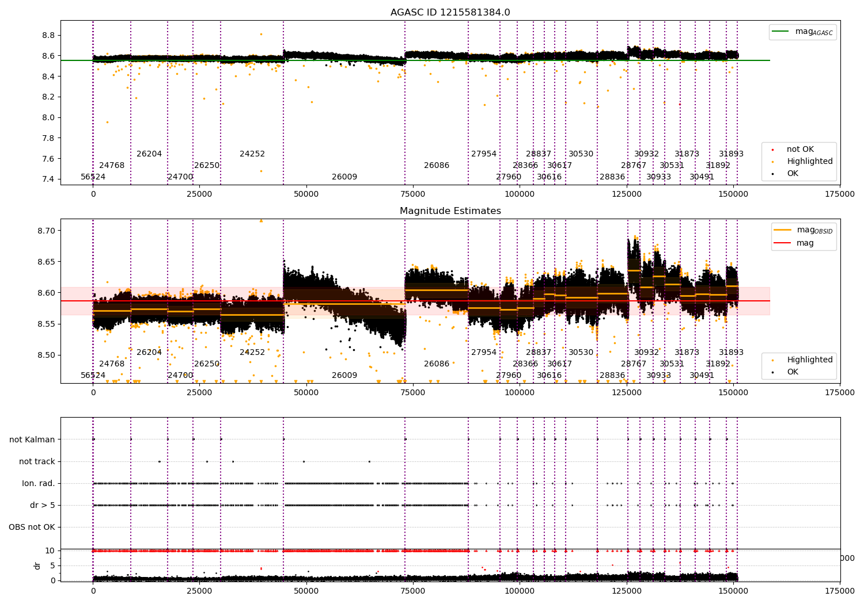Click obsid label 24768 in middle plot

[112, 364]
